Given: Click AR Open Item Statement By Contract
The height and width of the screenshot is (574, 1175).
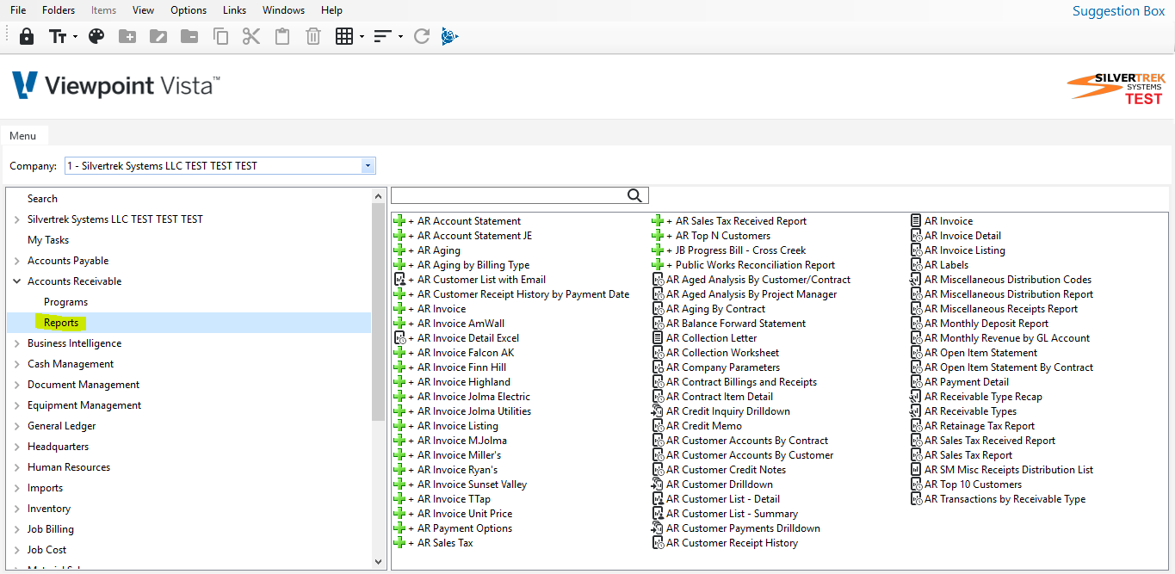Looking at the screenshot, I should click(x=1009, y=367).
